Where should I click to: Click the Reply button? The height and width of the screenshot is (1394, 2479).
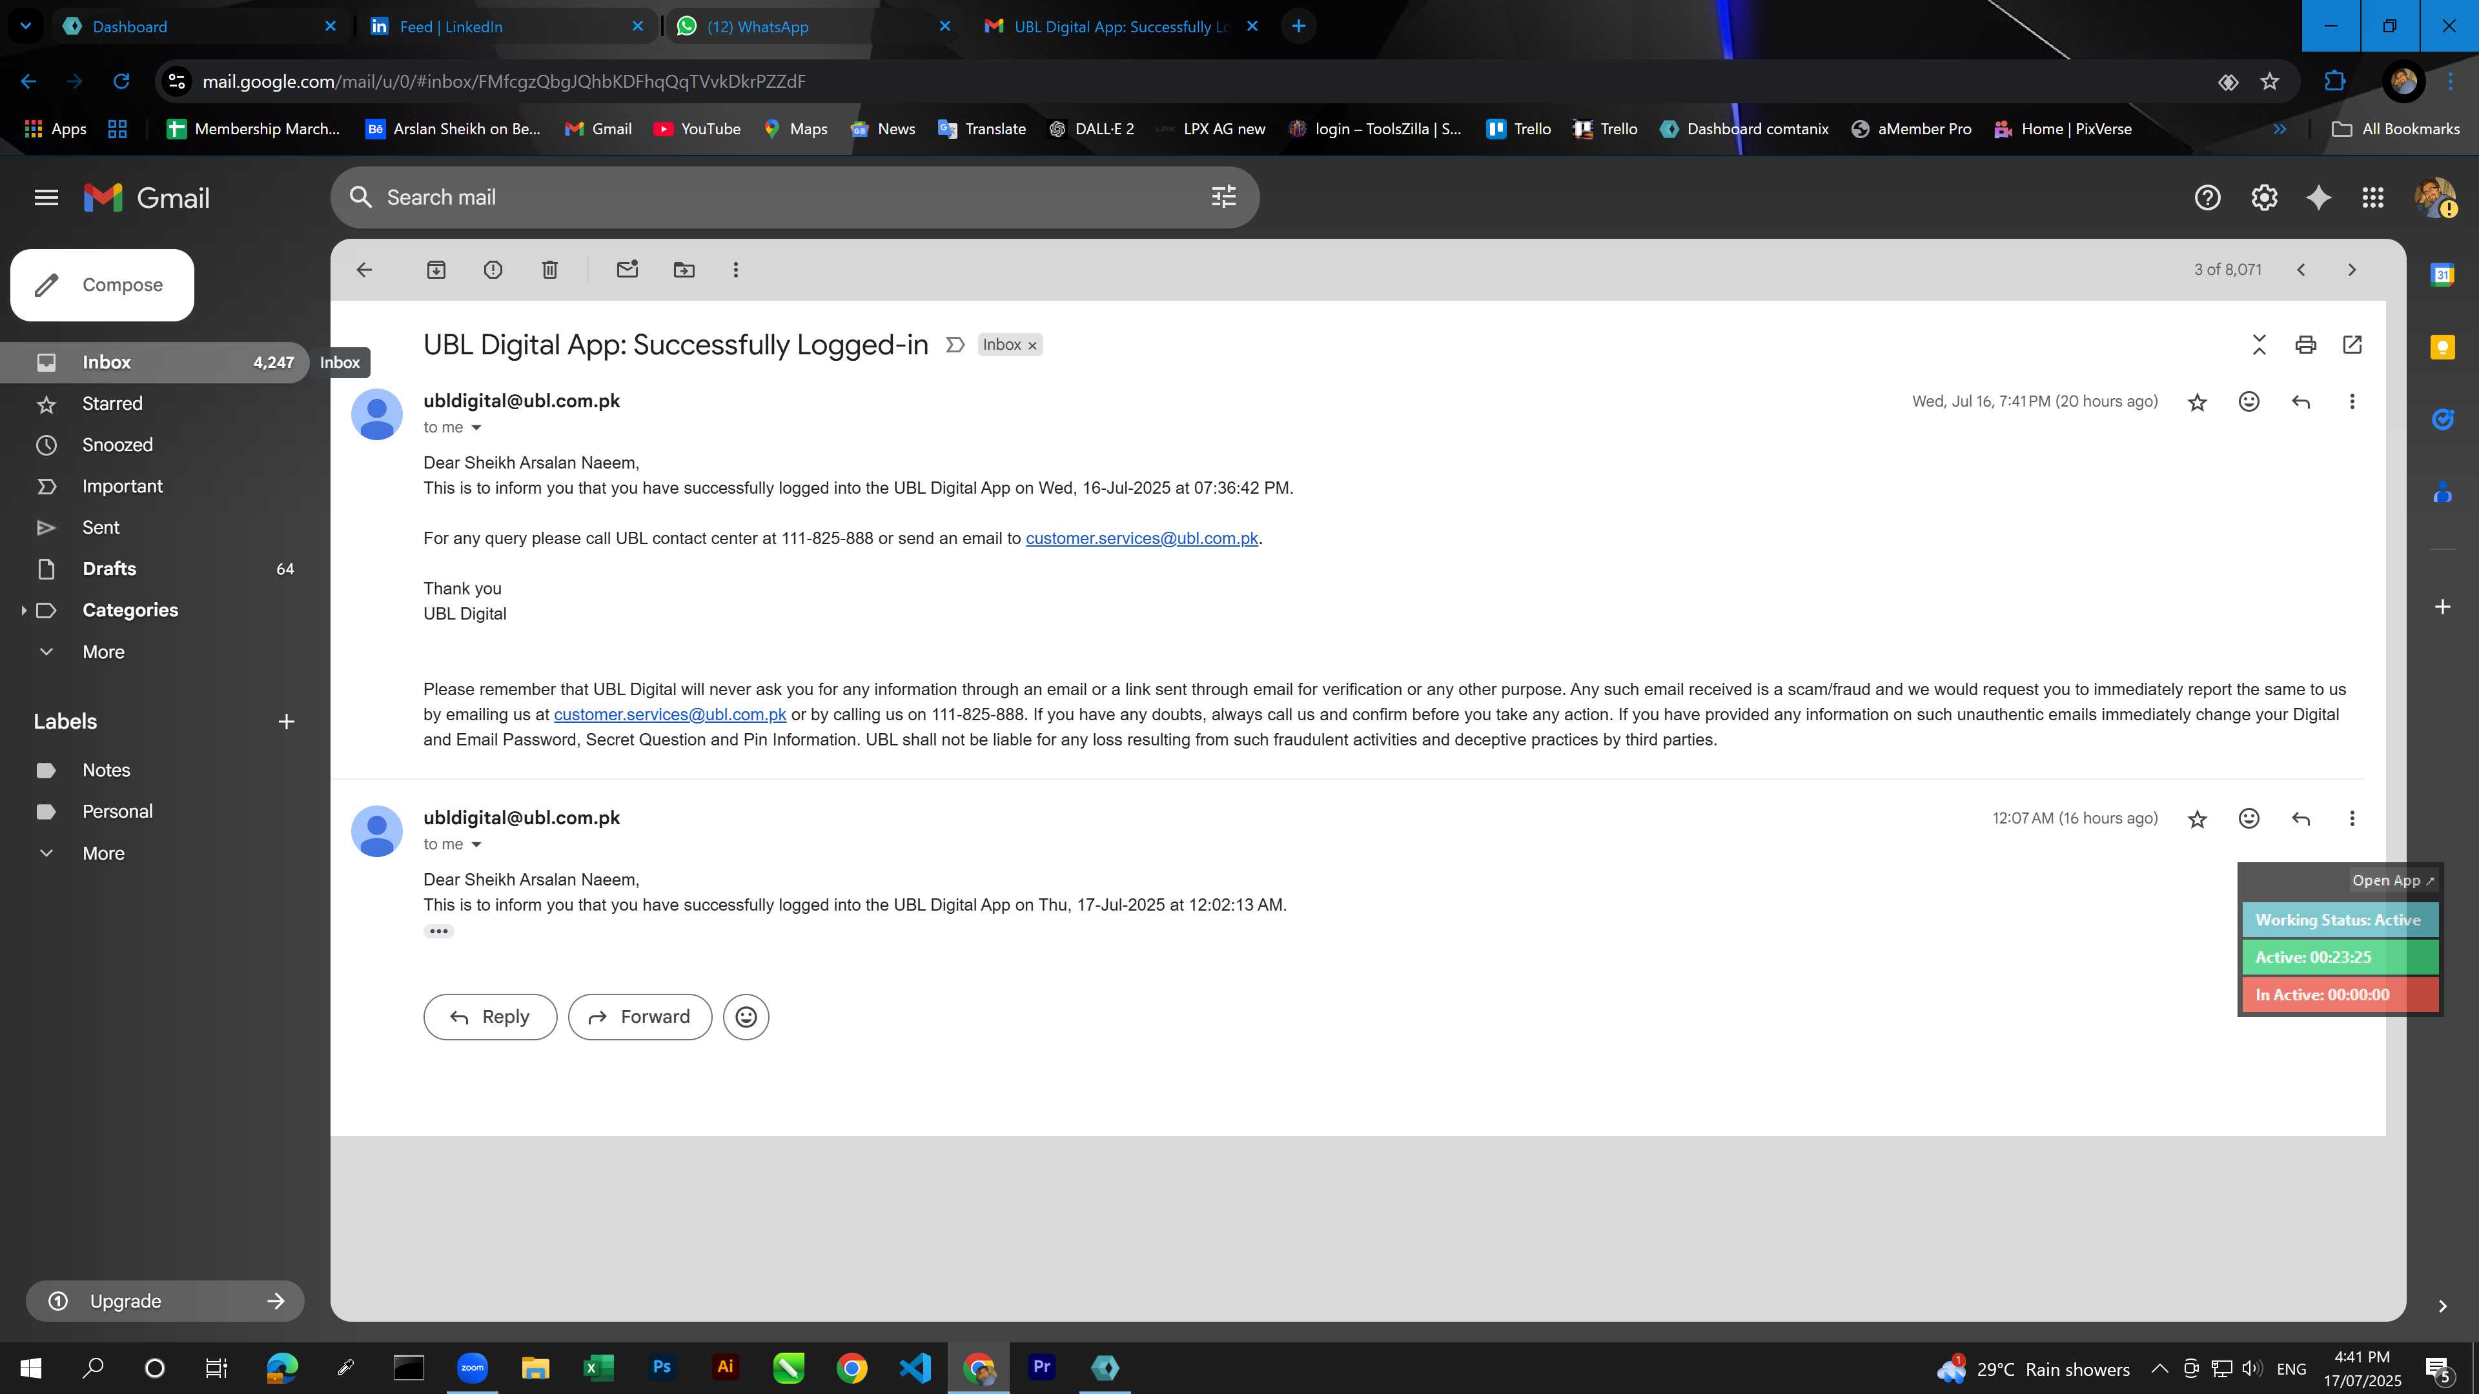tap(490, 1017)
